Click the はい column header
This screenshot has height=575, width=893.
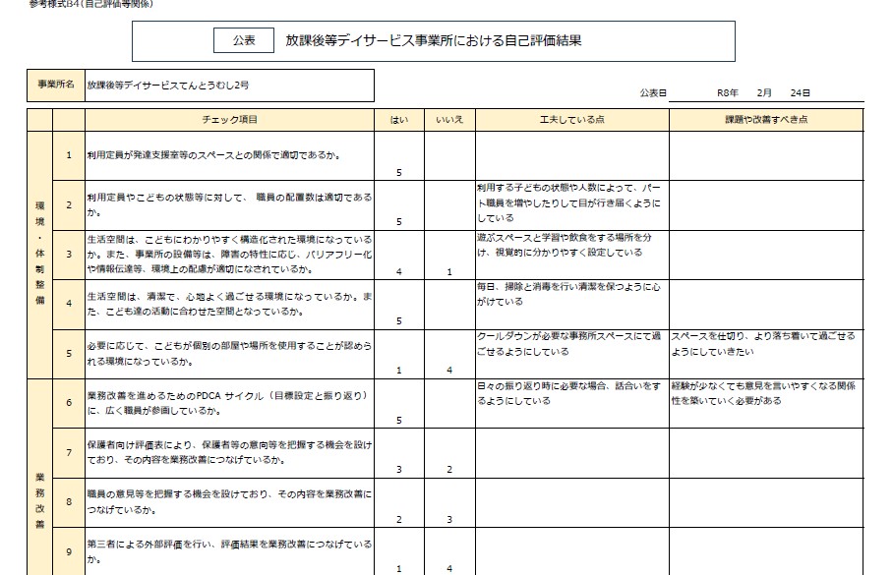coord(399,120)
